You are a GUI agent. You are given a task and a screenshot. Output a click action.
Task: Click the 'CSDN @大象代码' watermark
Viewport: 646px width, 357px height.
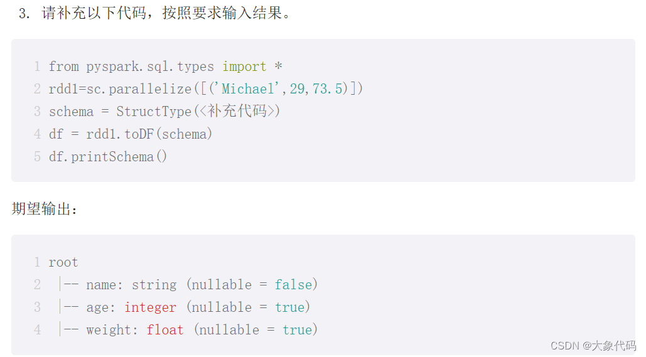pyautogui.click(x=593, y=346)
